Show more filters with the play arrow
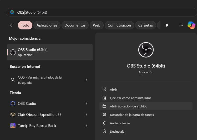Image resolution: width=197 pixels, height=140 pixels. 167,25
